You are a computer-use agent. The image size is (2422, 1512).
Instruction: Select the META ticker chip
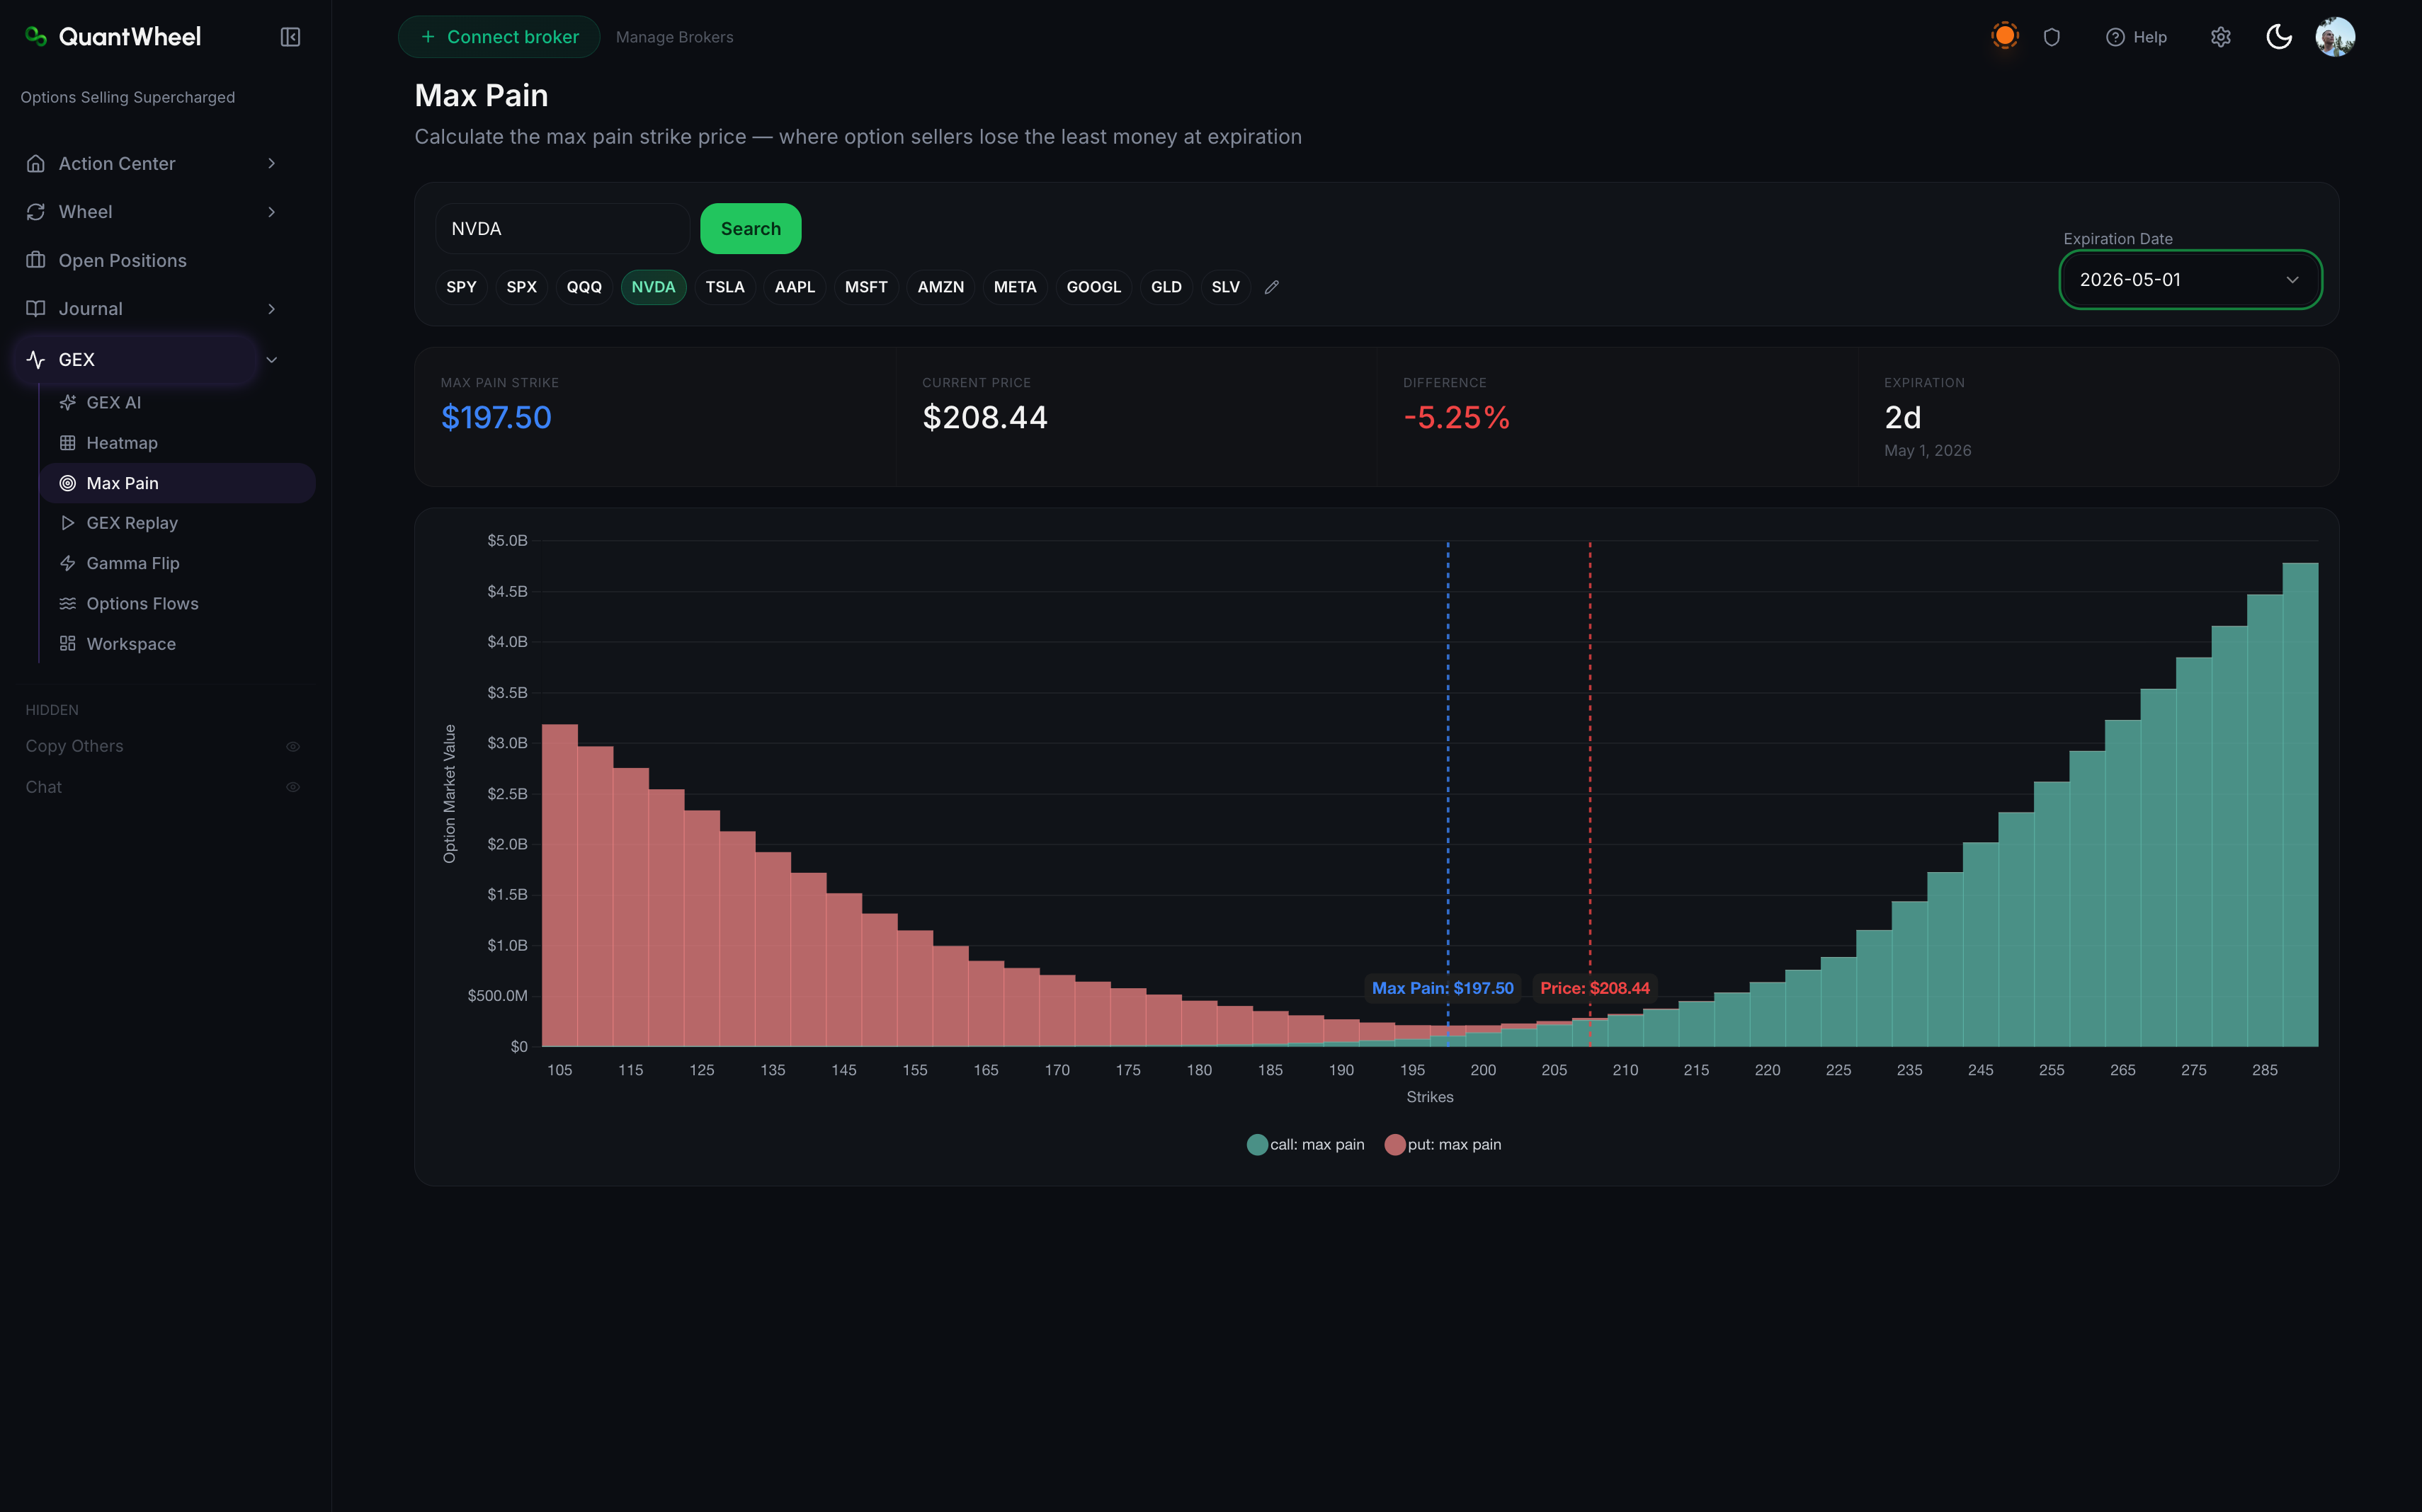1014,287
